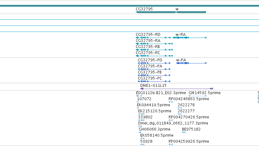Select the w gene bar

pos(191,12)
